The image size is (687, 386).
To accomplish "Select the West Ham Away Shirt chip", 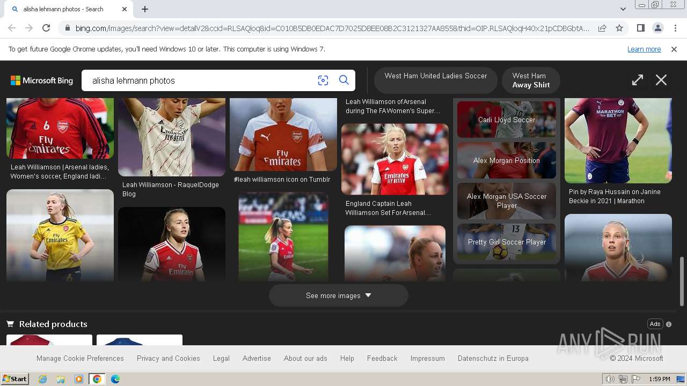I will (x=531, y=80).
